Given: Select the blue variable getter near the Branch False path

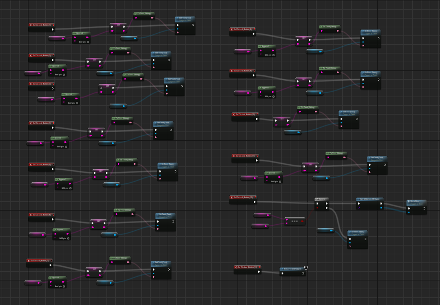Looking at the screenshot, I should pos(325,230).
